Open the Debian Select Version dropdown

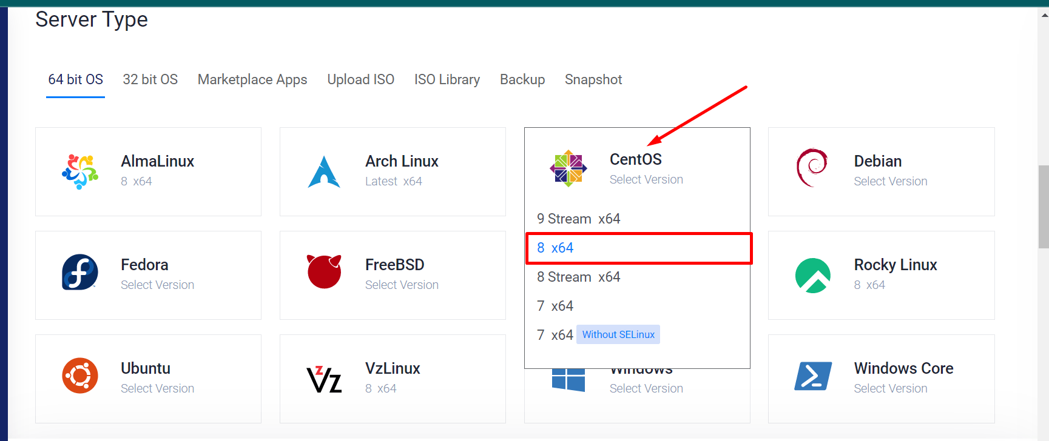tap(890, 181)
